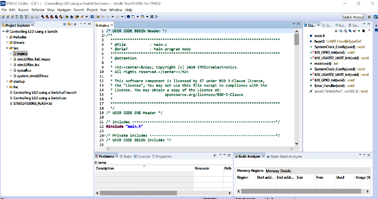
Task: Switch to the Properties tab
Action: click(x=162, y=156)
